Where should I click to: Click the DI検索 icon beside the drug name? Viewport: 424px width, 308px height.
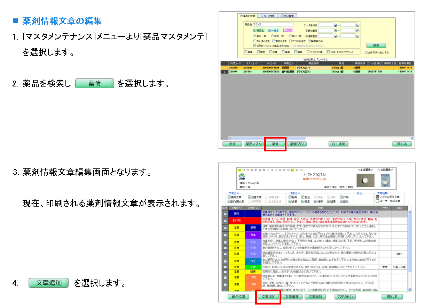click(x=241, y=176)
